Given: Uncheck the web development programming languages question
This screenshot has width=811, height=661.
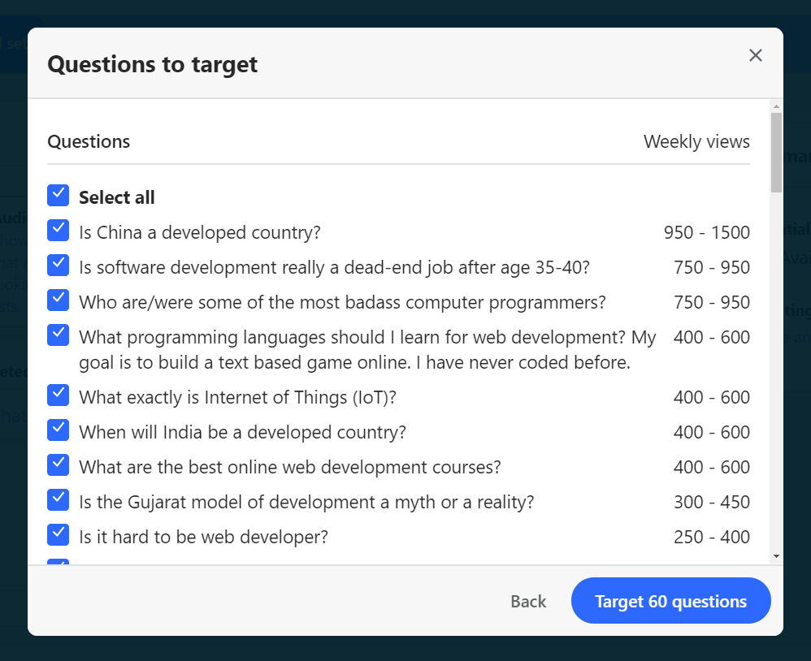Looking at the screenshot, I should tap(59, 335).
